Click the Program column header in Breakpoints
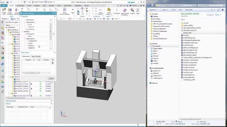The image size is (227, 127). click(x=28, y=60)
